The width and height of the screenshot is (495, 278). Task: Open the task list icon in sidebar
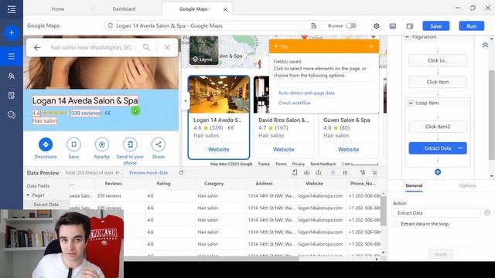12,56
